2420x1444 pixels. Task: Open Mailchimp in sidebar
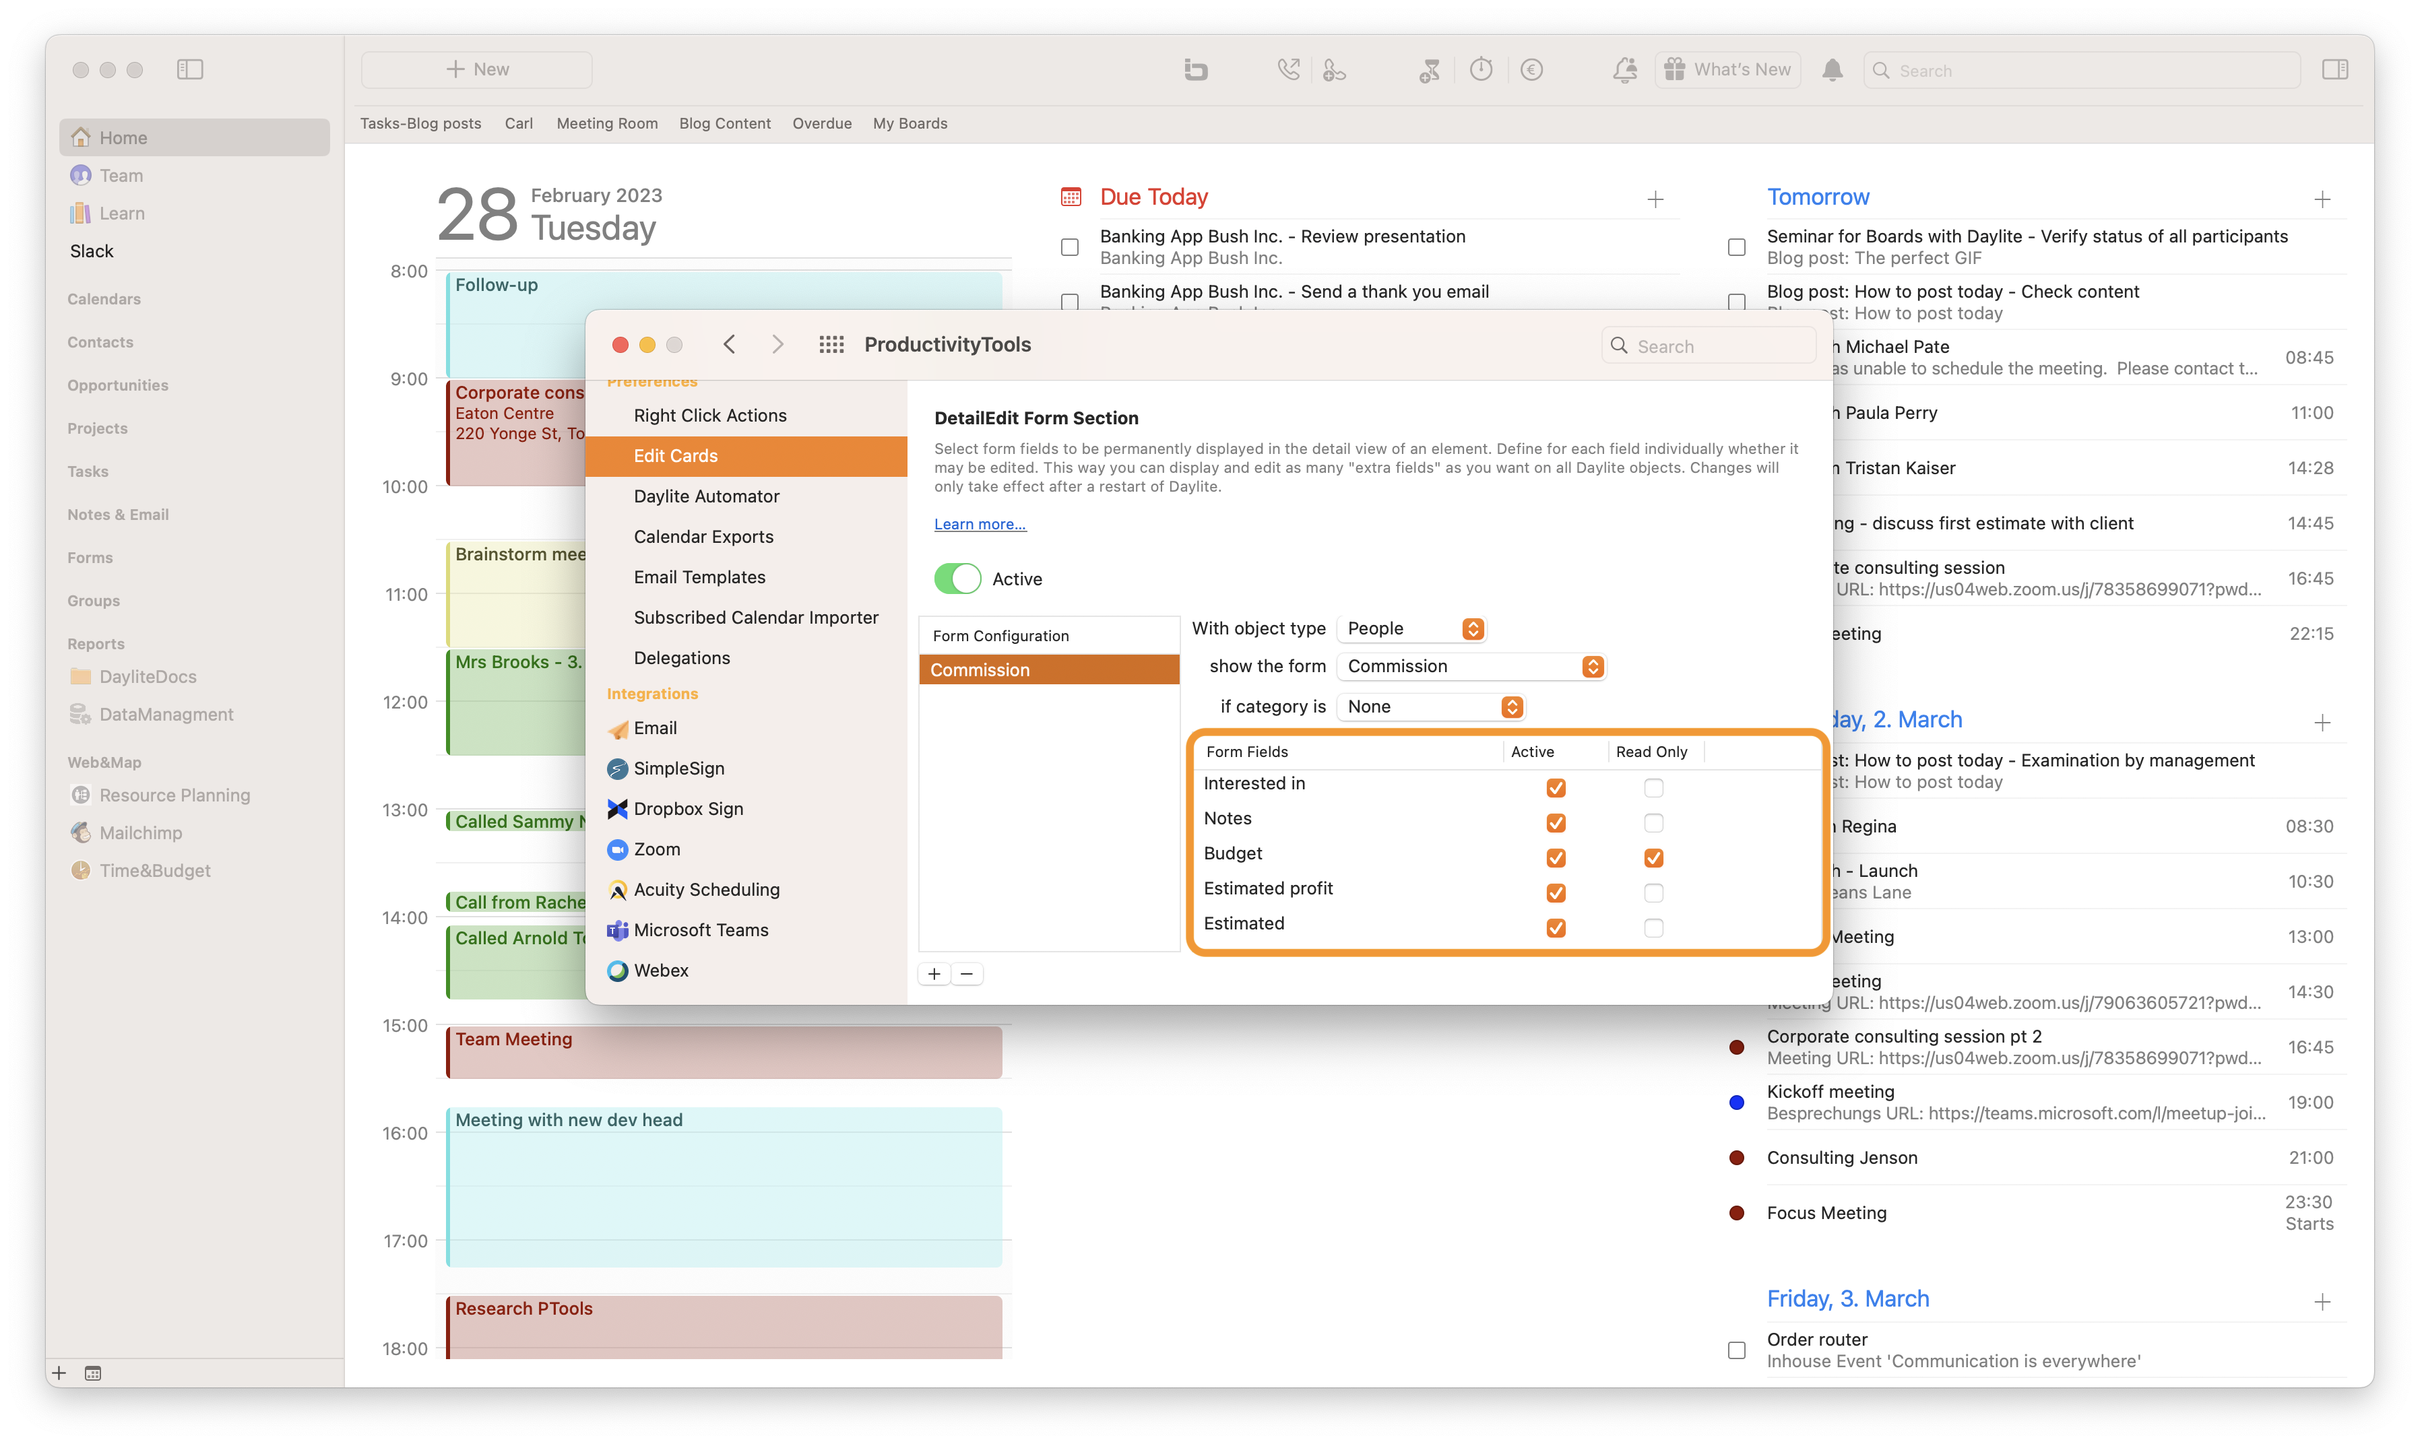(x=140, y=833)
